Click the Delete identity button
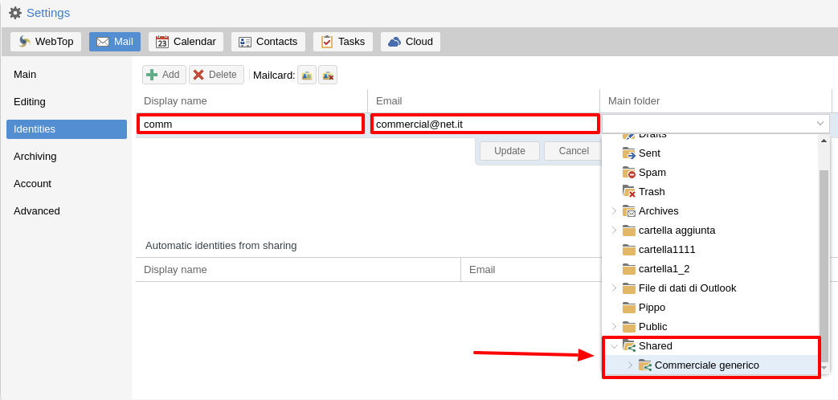838x400 pixels. coord(216,75)
